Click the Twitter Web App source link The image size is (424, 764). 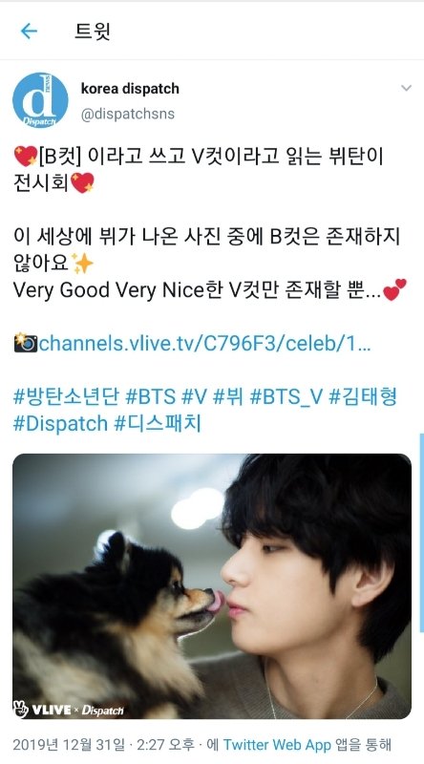[x=277, y=745]
